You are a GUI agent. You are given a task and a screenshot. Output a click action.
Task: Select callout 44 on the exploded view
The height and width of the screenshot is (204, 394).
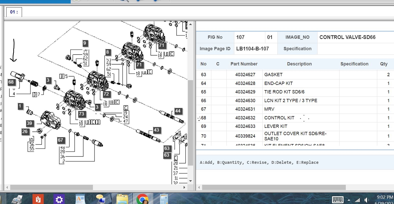(x=178, y=111)
